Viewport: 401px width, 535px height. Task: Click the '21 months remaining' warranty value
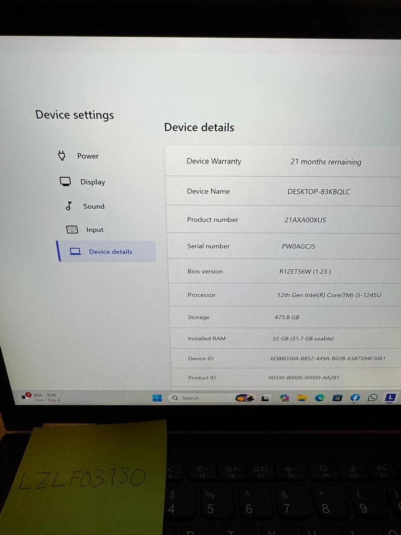pyautogui.click(x=326, y=161)
